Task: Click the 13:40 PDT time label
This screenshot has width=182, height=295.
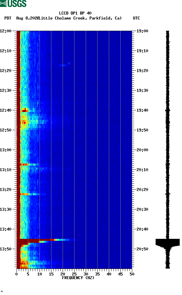Action: (x=6, y=229)
